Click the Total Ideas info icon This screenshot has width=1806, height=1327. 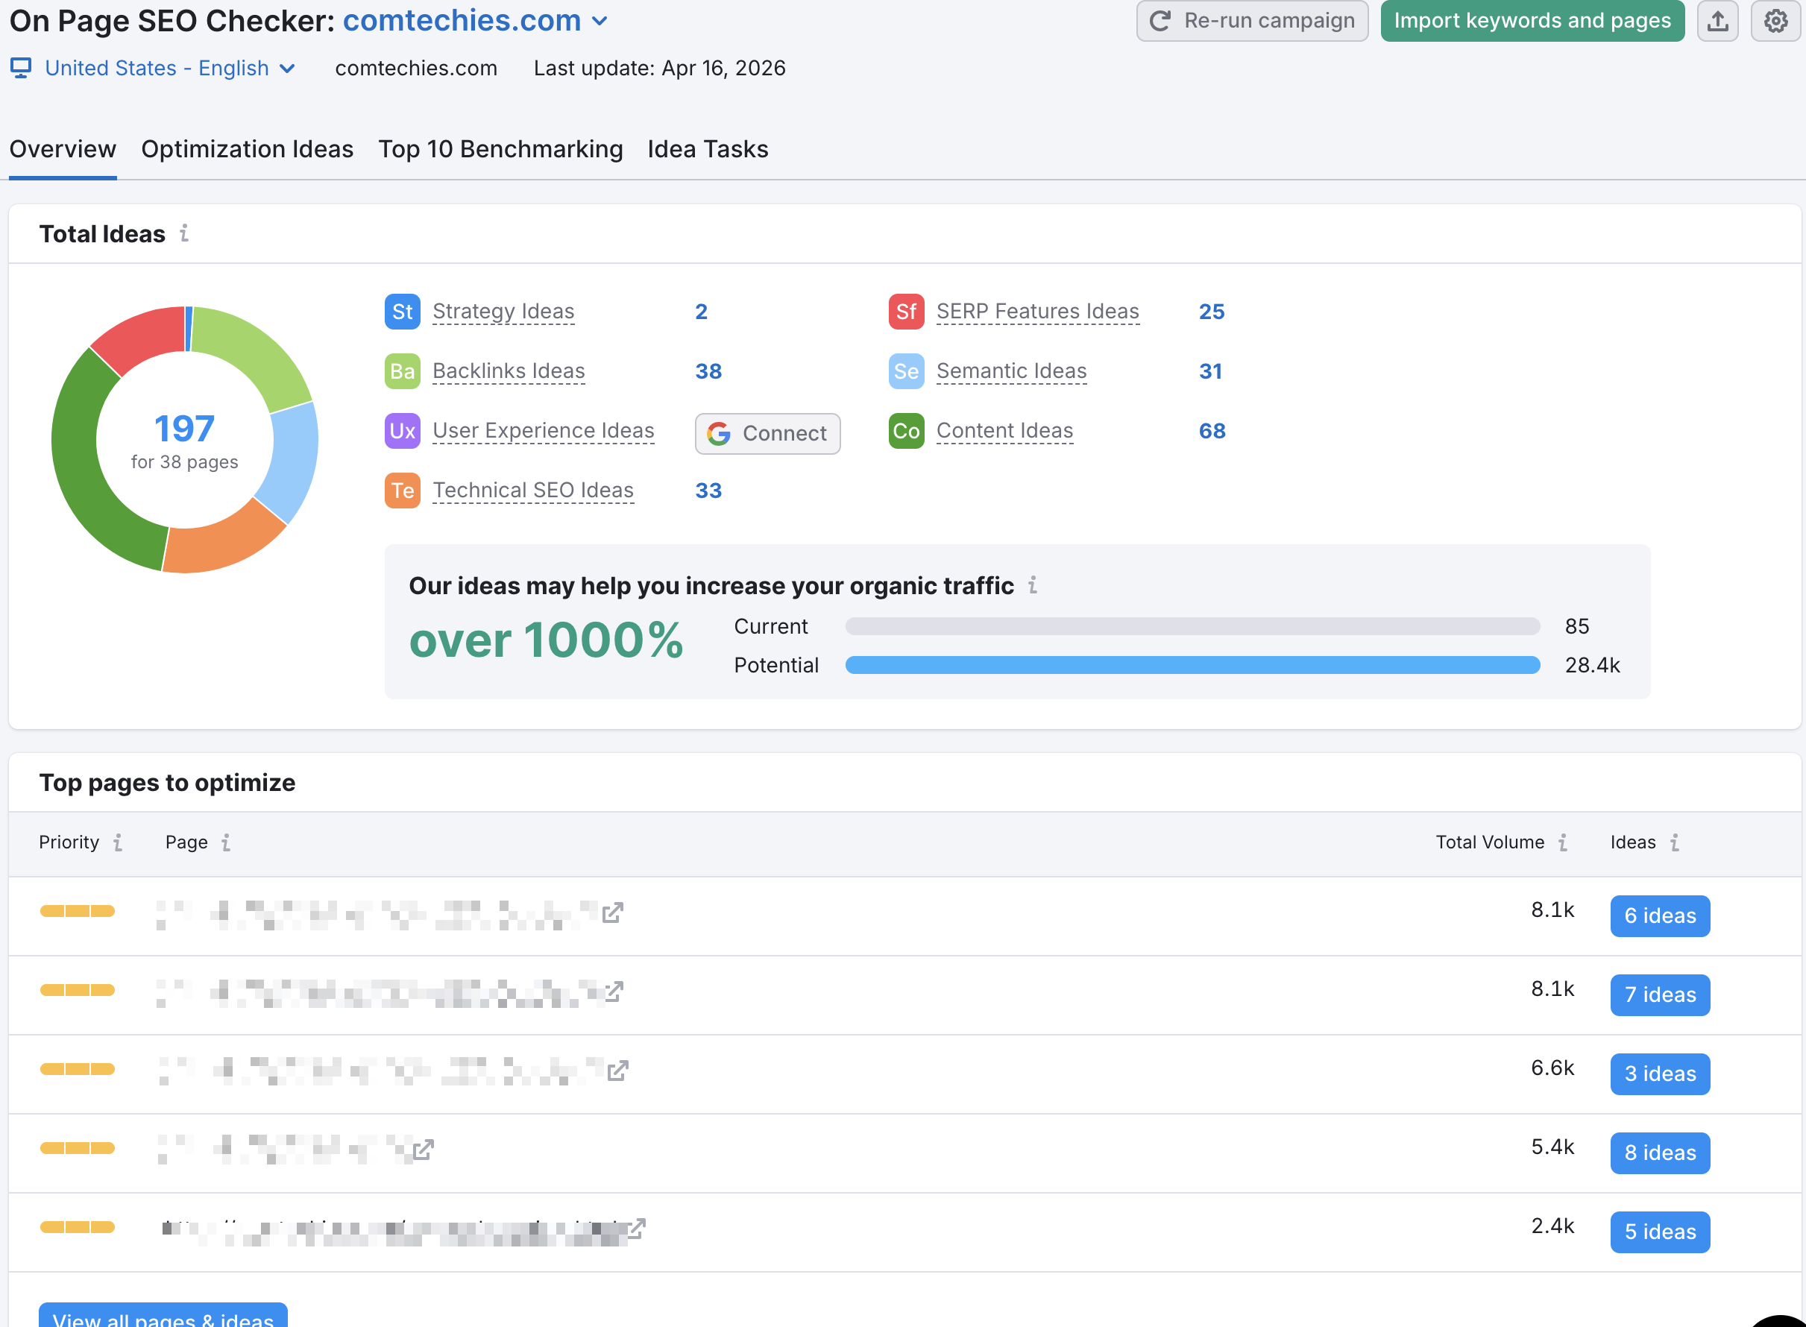pos(184,233)
